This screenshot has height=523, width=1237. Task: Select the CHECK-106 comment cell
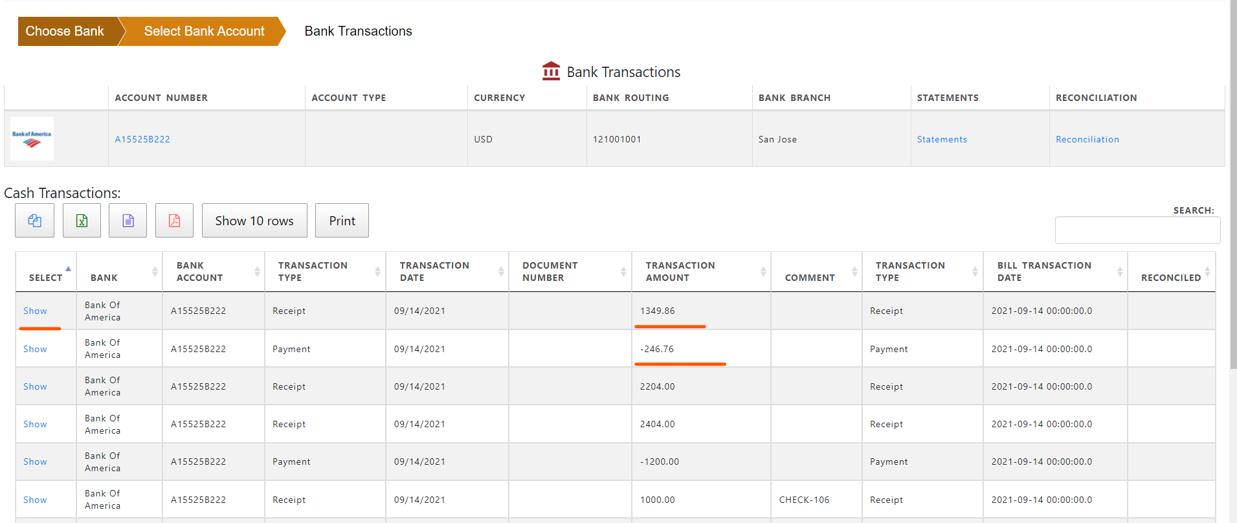click(x=816, y=500)
